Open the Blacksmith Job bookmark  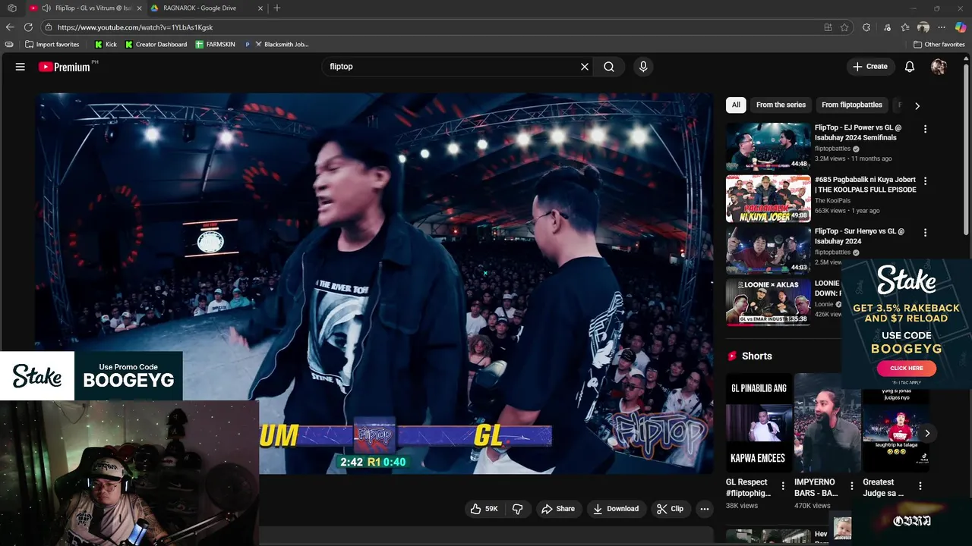277,44
